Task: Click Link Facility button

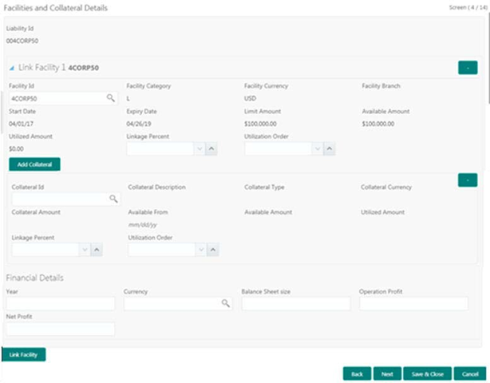Action: pos(24,354)
